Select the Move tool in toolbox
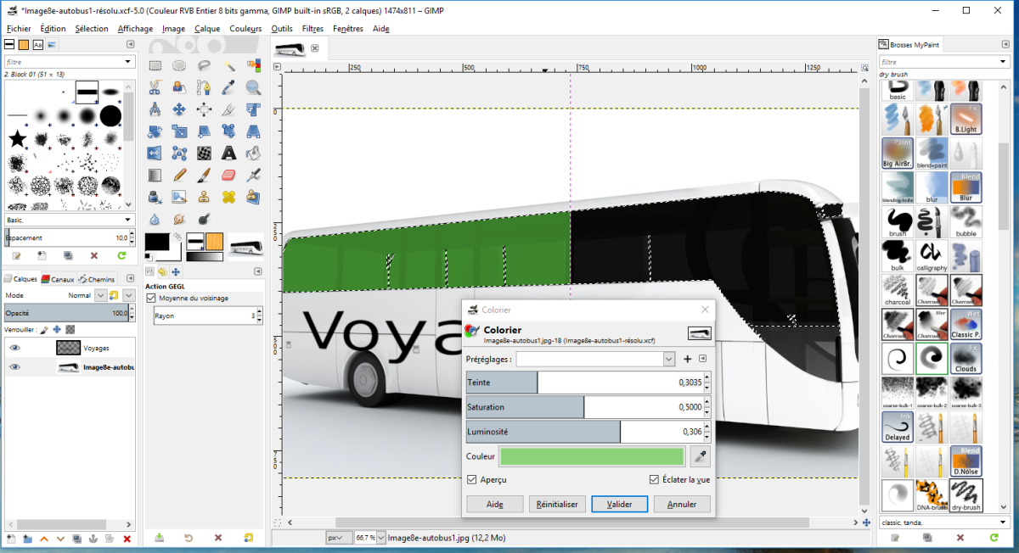The height and width of the screenshot is (553, 1019). tap(179, 109)
